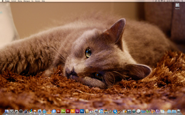This screenshot has width=185, height=115.
Task: Open the Keynote podium icon in Dock
Action: click(35, 111)
